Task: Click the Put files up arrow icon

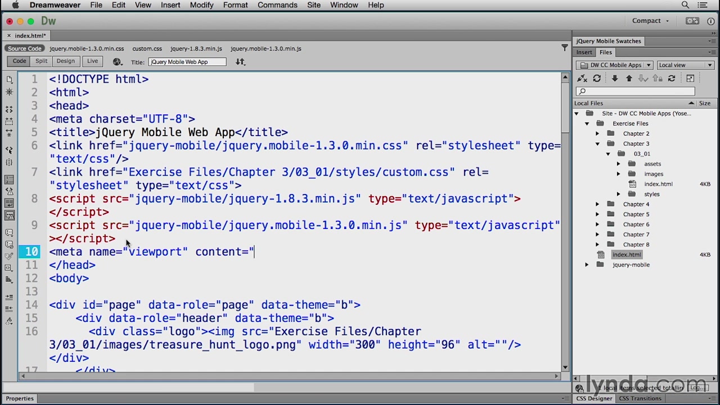Action: tap(629, 79)
